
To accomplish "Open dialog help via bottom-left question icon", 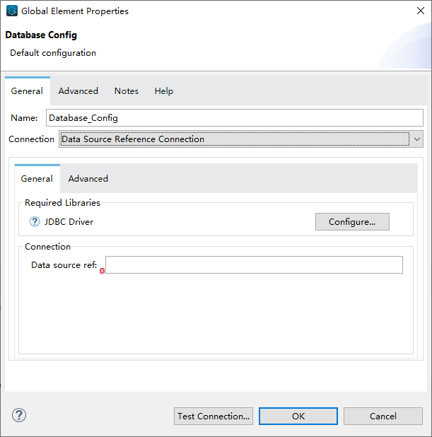I will tap(19, 415).
